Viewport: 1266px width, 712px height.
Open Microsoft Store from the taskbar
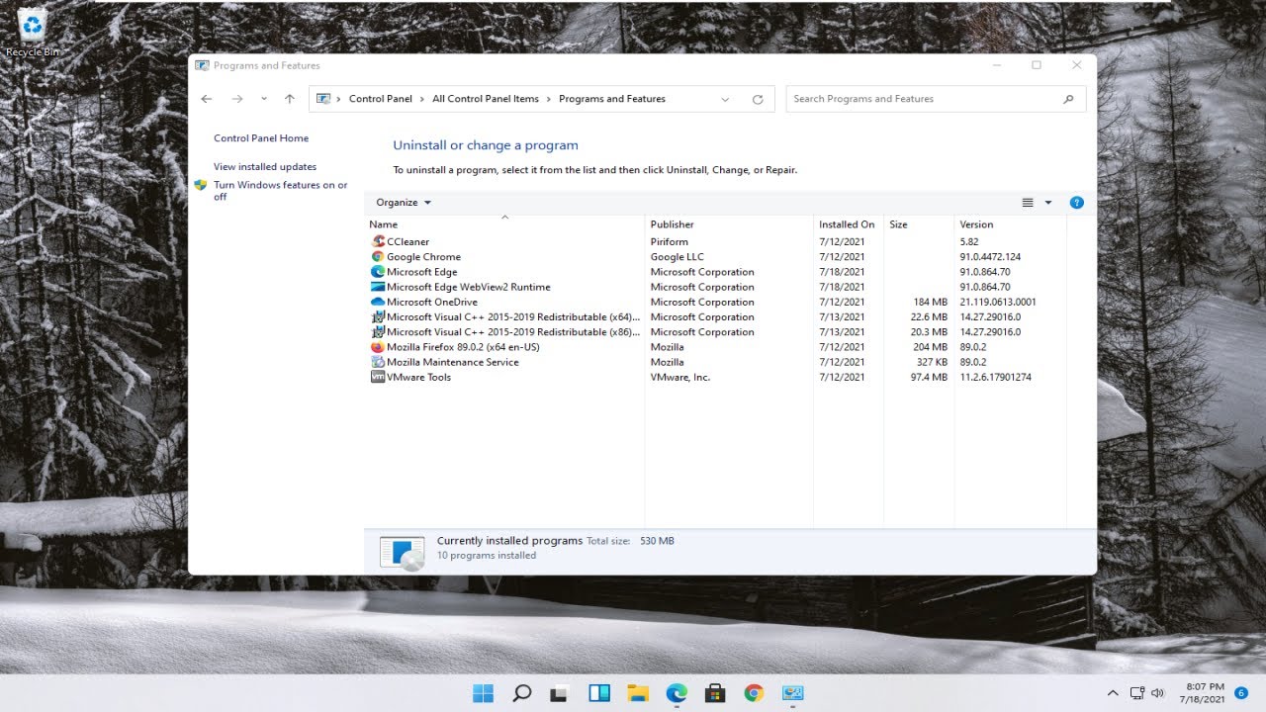click(715, 693)
